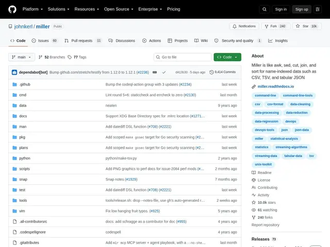
Task: Select the unix-toolkit topic tag
Action: click(x=263, y=164)
